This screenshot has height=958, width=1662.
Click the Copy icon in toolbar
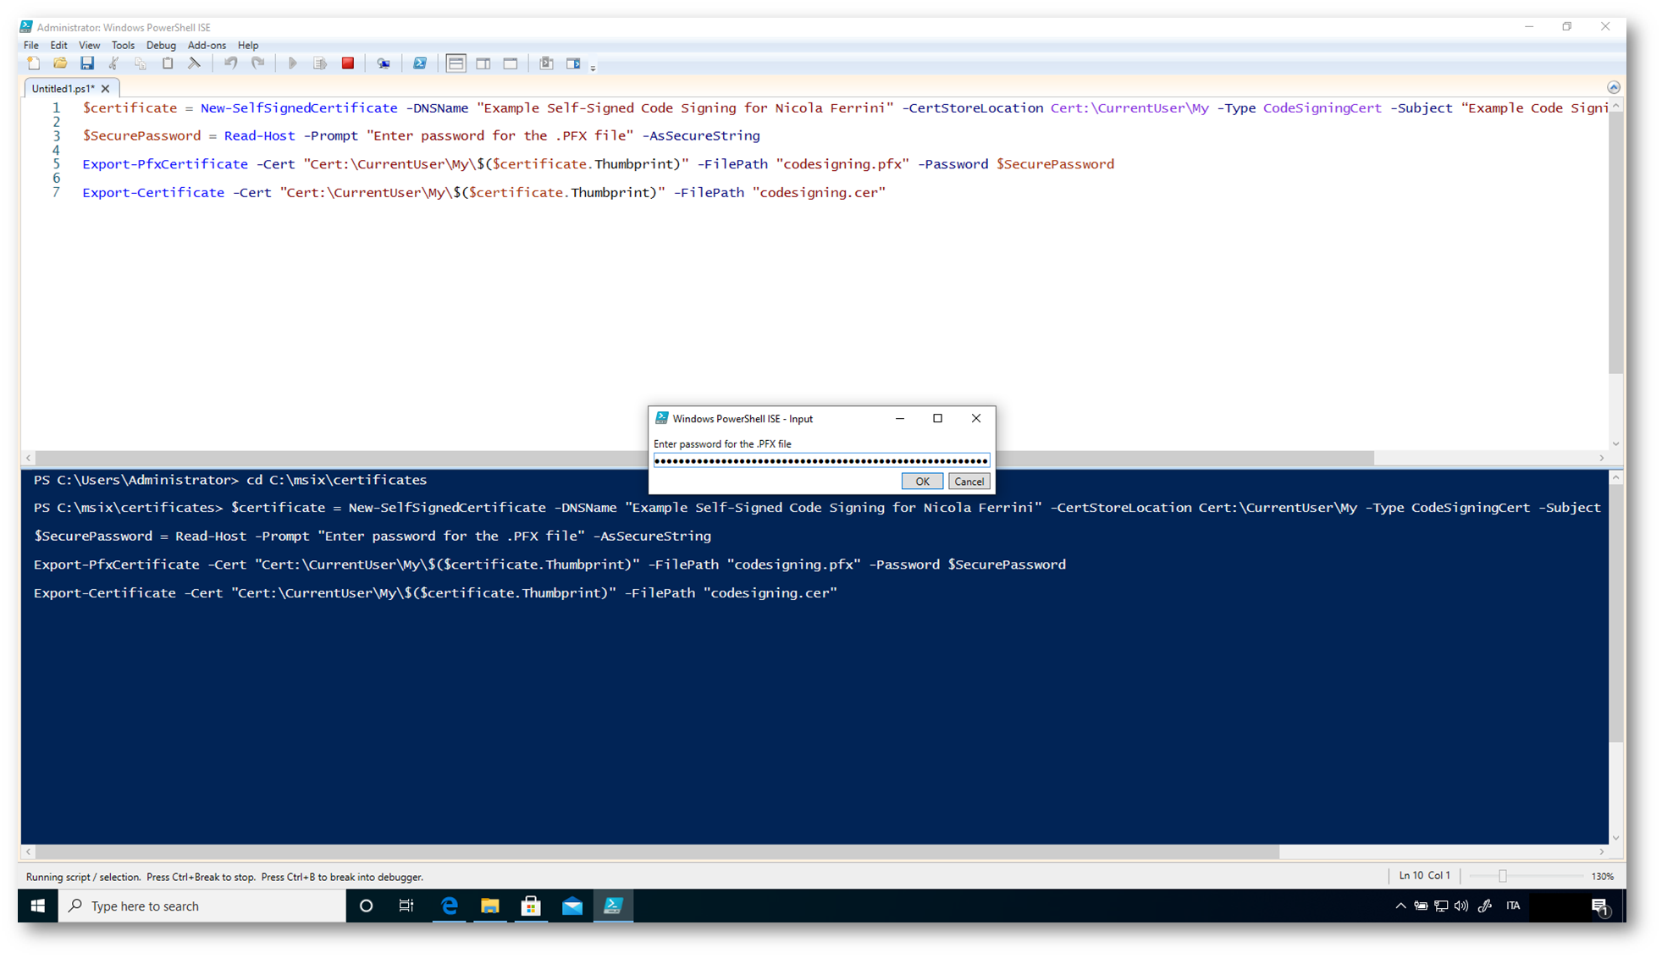[x=141, y=63]
